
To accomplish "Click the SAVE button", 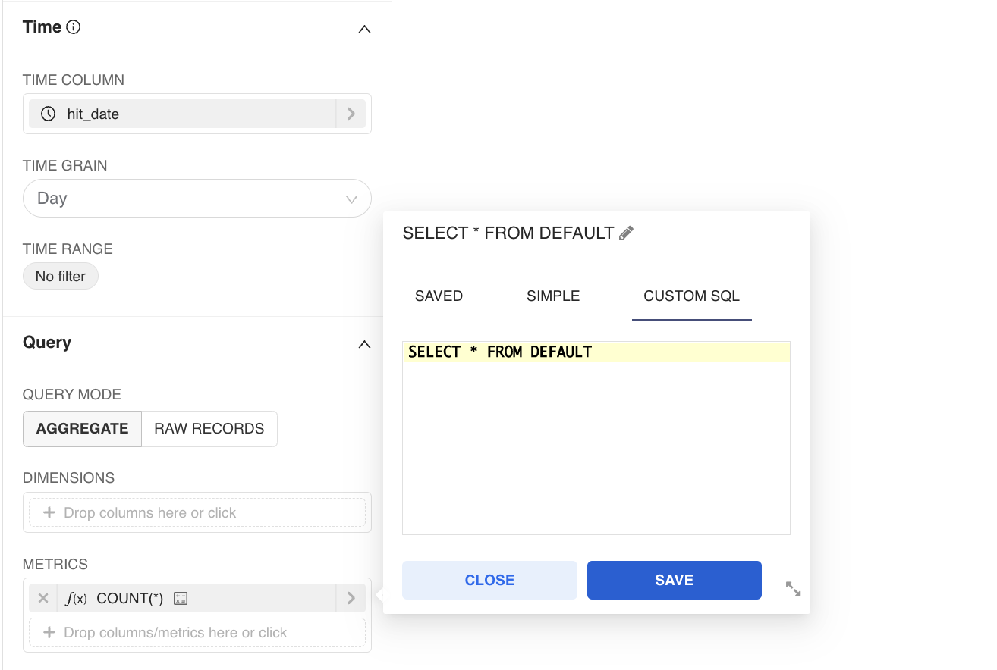I will [x=675, y=580].
